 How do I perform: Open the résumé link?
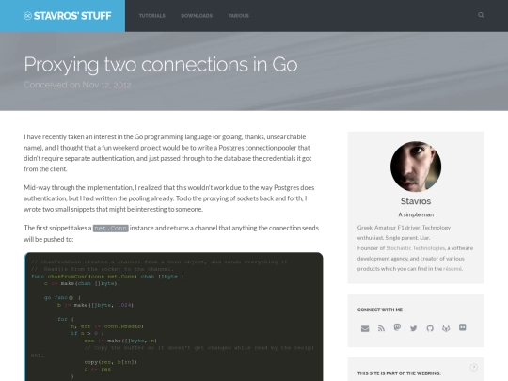(452, 268)
